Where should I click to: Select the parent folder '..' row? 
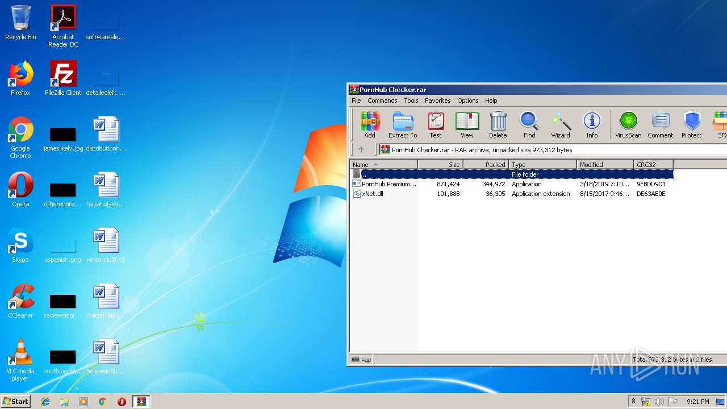tap(512, 174)
